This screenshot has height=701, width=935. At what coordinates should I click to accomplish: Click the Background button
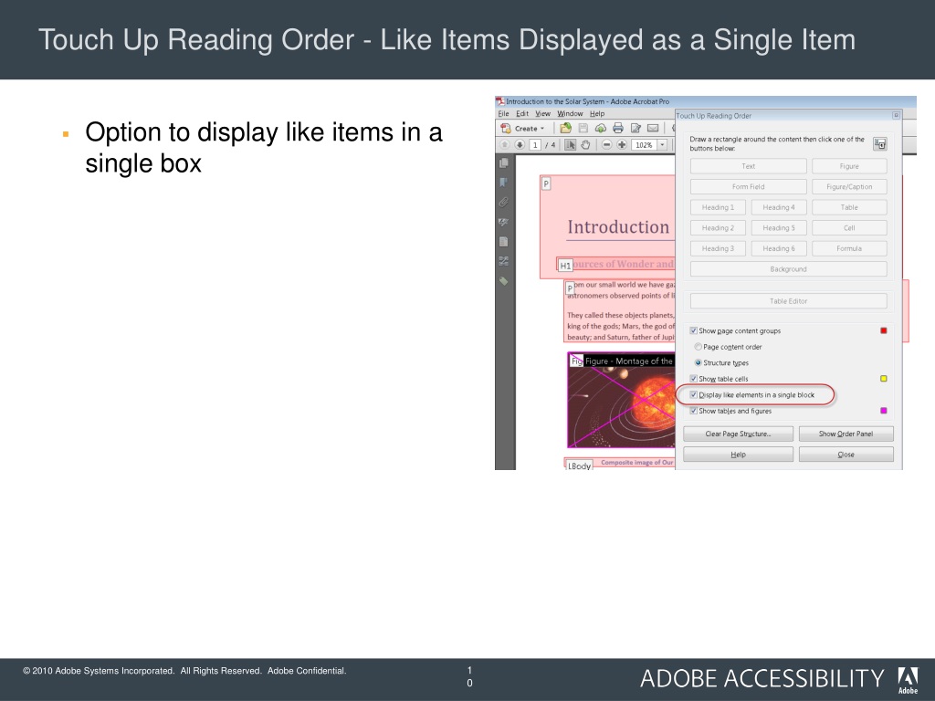click(x=788, y=269)
